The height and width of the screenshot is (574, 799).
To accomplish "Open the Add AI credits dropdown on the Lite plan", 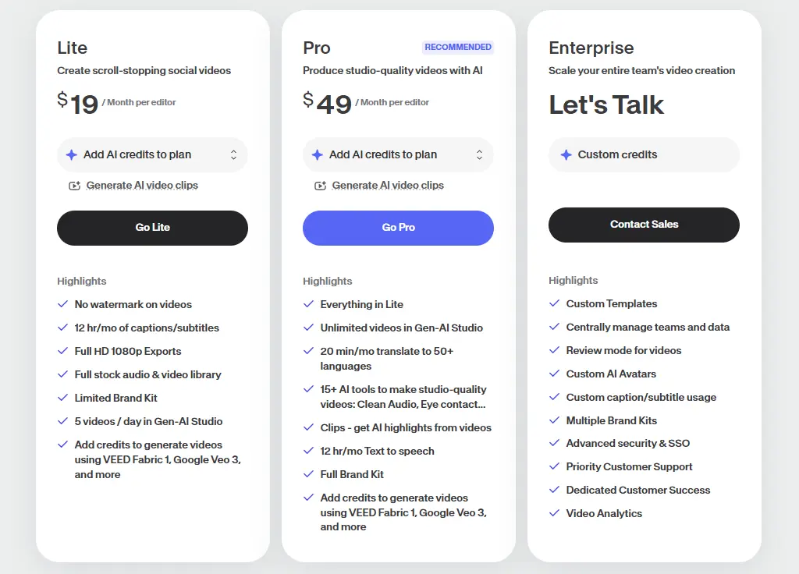I will coord(152,154).
